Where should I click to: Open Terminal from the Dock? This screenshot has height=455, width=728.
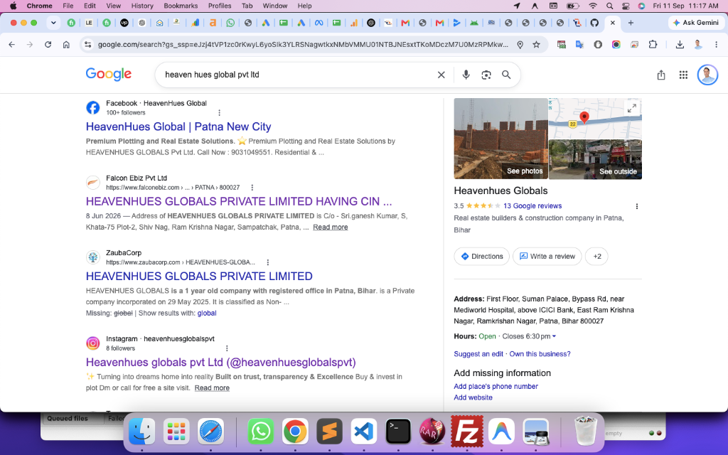tap(398, 432)
